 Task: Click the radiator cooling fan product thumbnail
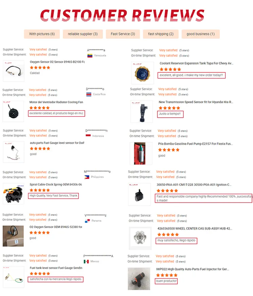click(x=14, y=111)
